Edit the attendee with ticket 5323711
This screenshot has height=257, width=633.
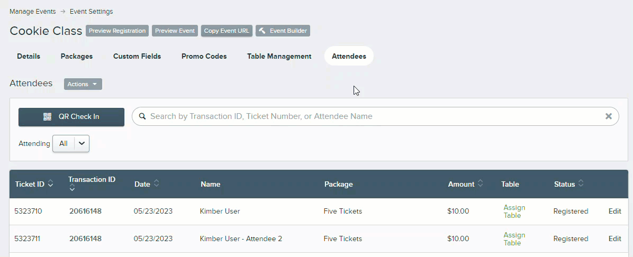coord(615,238)
